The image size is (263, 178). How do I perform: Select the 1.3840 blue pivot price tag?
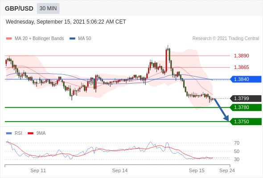tap(246, 79)
